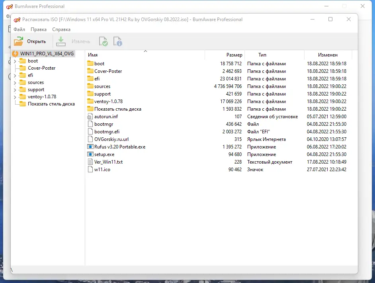Screen dimensions: 375x283
Task: Expand the boot node in tree
Action: pos(15,61)
